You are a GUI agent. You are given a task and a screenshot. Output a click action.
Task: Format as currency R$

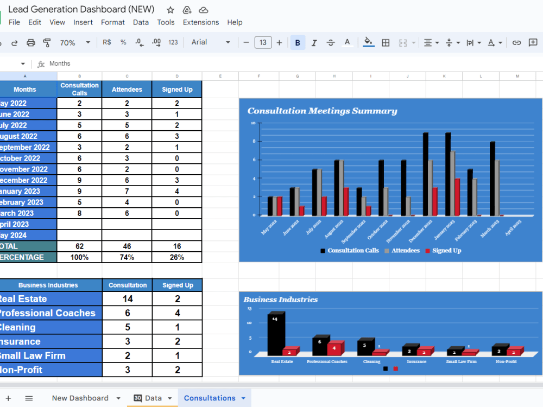(106, 42)
